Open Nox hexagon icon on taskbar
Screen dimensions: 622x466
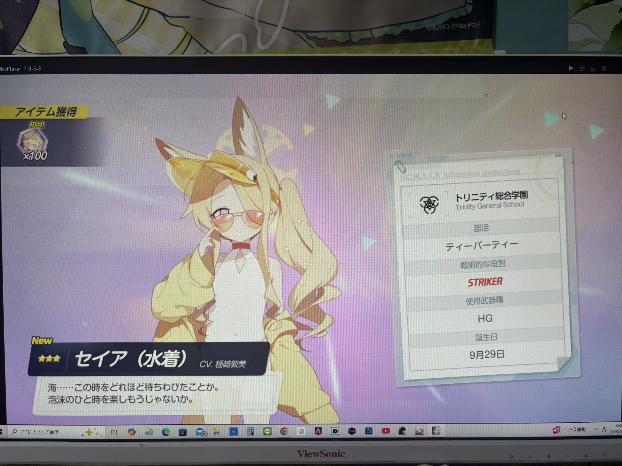352,431
